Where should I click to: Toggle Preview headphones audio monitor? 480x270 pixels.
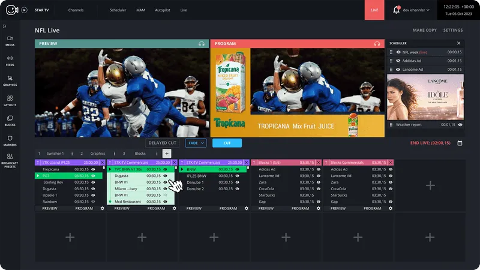pos(202,44)
